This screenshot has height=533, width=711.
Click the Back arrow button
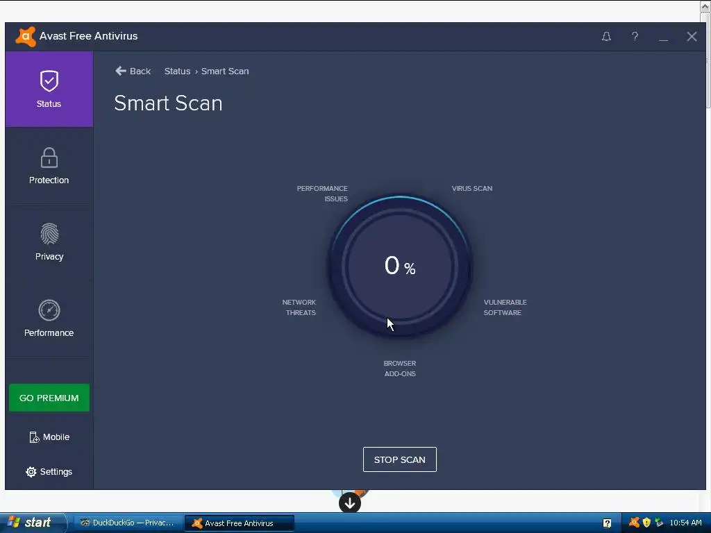pos(133,71)
